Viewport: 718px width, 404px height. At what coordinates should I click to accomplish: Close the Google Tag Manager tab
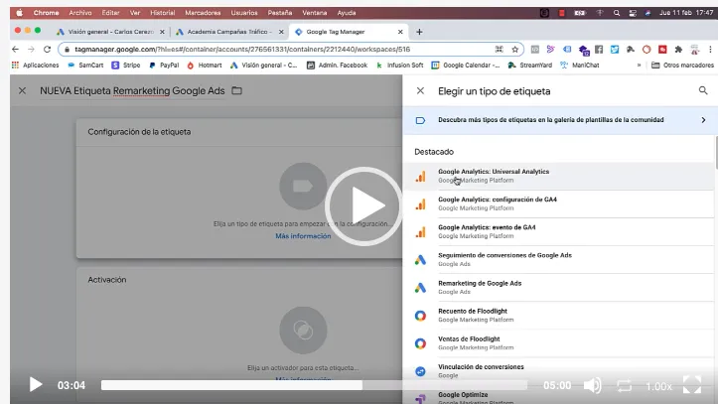coord(400,32)
